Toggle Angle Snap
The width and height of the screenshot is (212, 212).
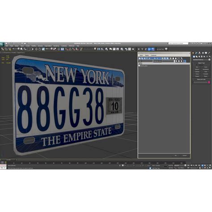coord(70,49)
